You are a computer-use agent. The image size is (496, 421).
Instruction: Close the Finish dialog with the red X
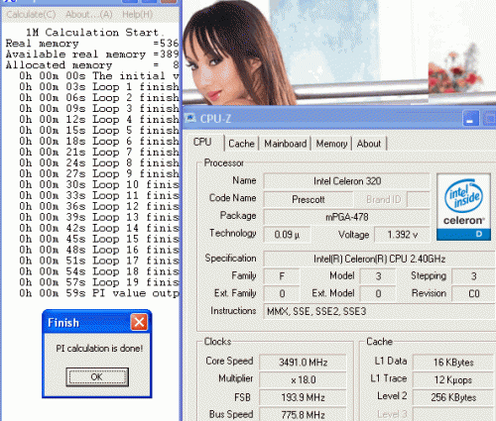[139, 322]
